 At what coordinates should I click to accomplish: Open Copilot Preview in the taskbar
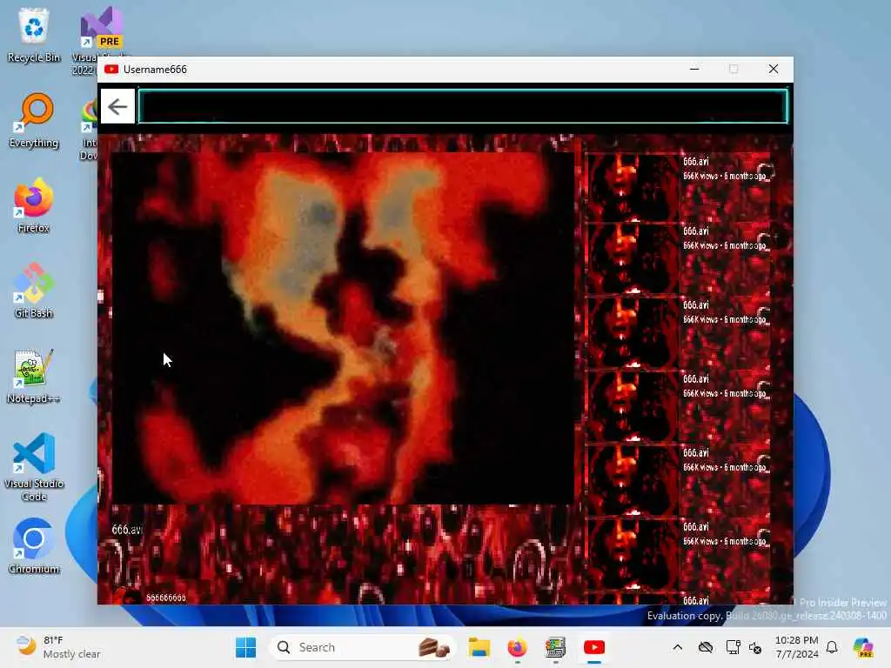(862, 647)
